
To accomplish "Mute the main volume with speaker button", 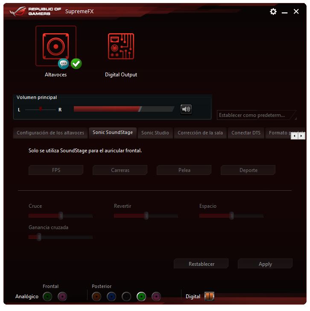I will tap(186, 109).
